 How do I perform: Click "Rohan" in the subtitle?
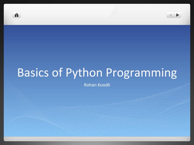(x=90, y=85)
